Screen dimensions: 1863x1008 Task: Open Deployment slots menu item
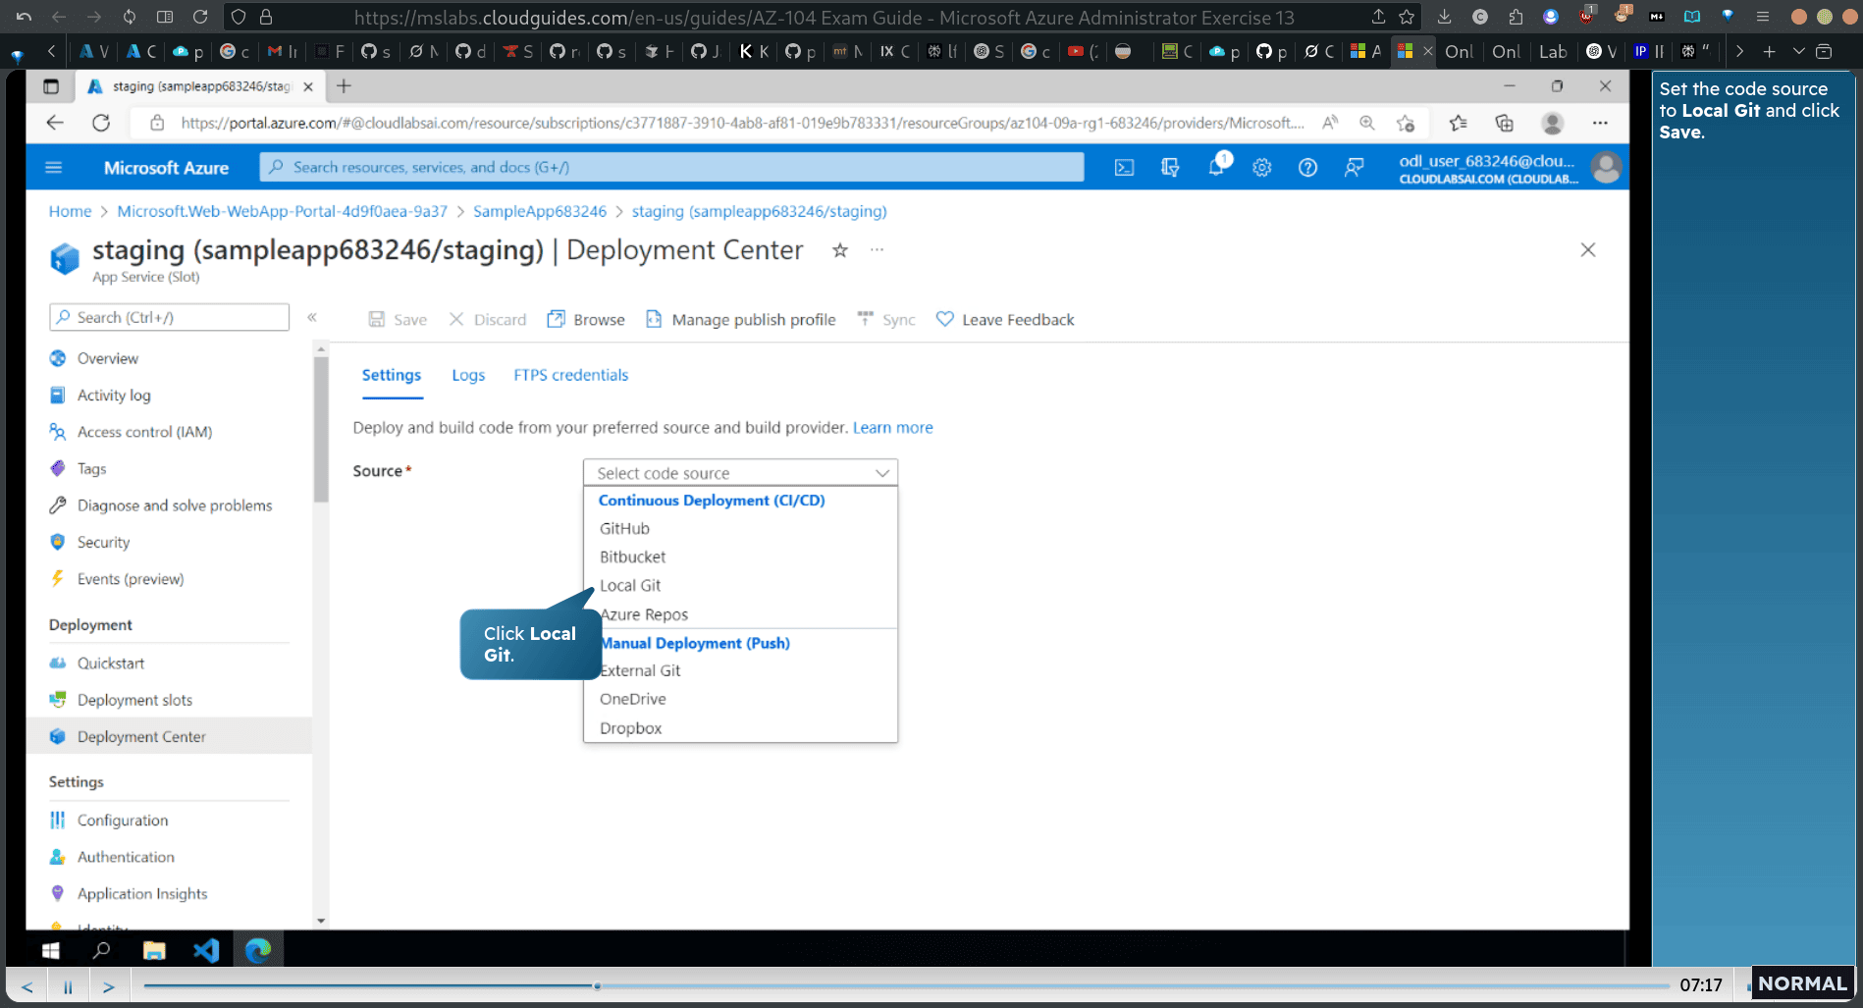(134, 701)
